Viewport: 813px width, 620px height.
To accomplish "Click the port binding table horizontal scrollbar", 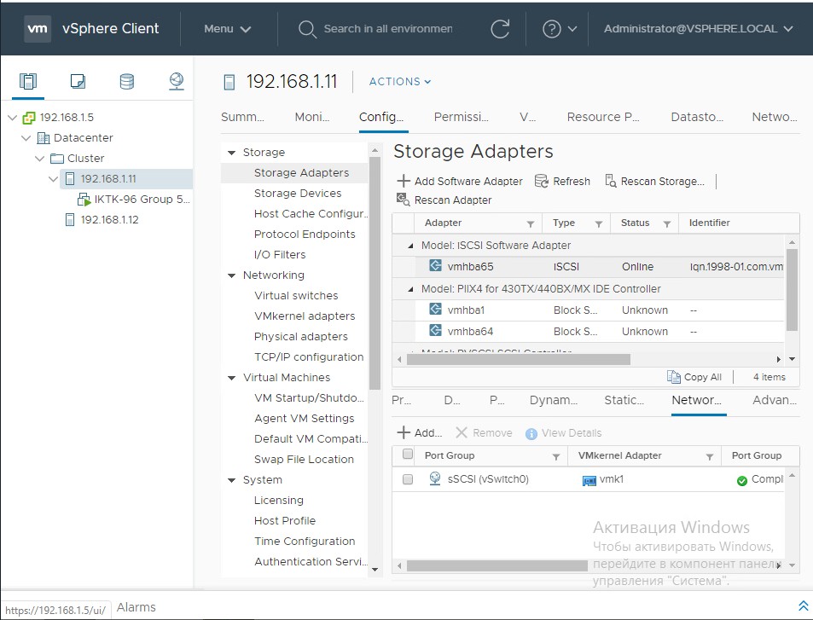I will click(497, 565).
